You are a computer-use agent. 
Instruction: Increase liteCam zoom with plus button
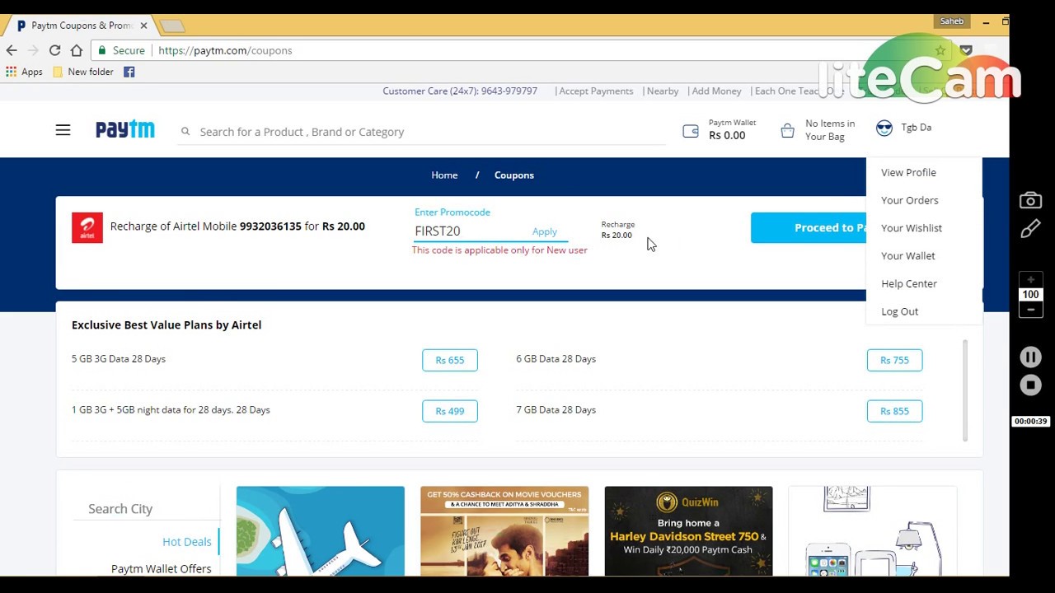(1030, 280)
